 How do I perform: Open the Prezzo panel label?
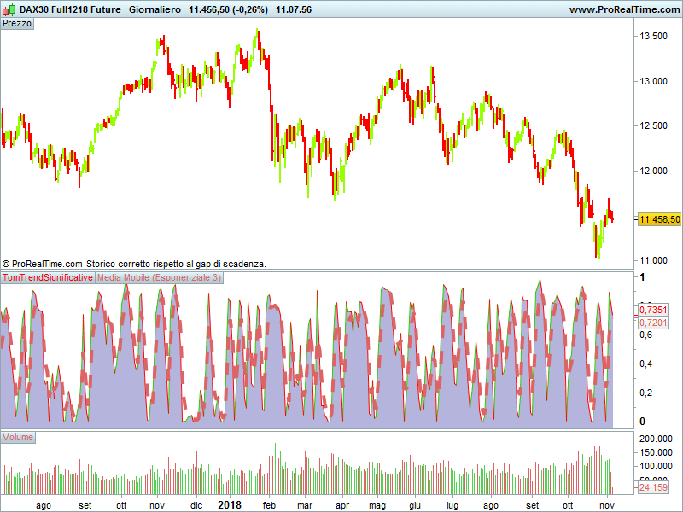click(17, 24)
